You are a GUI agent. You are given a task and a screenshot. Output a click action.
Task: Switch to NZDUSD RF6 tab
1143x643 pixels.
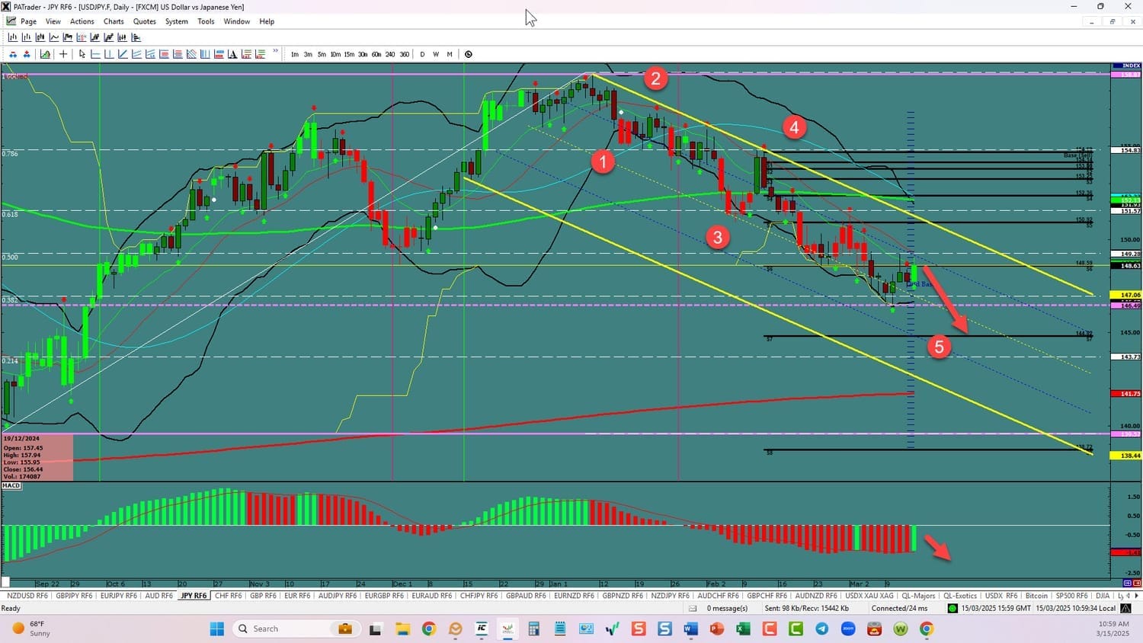27,596
